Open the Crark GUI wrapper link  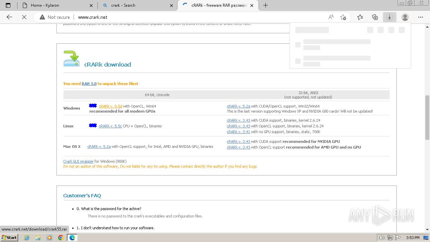coord(78,161)
